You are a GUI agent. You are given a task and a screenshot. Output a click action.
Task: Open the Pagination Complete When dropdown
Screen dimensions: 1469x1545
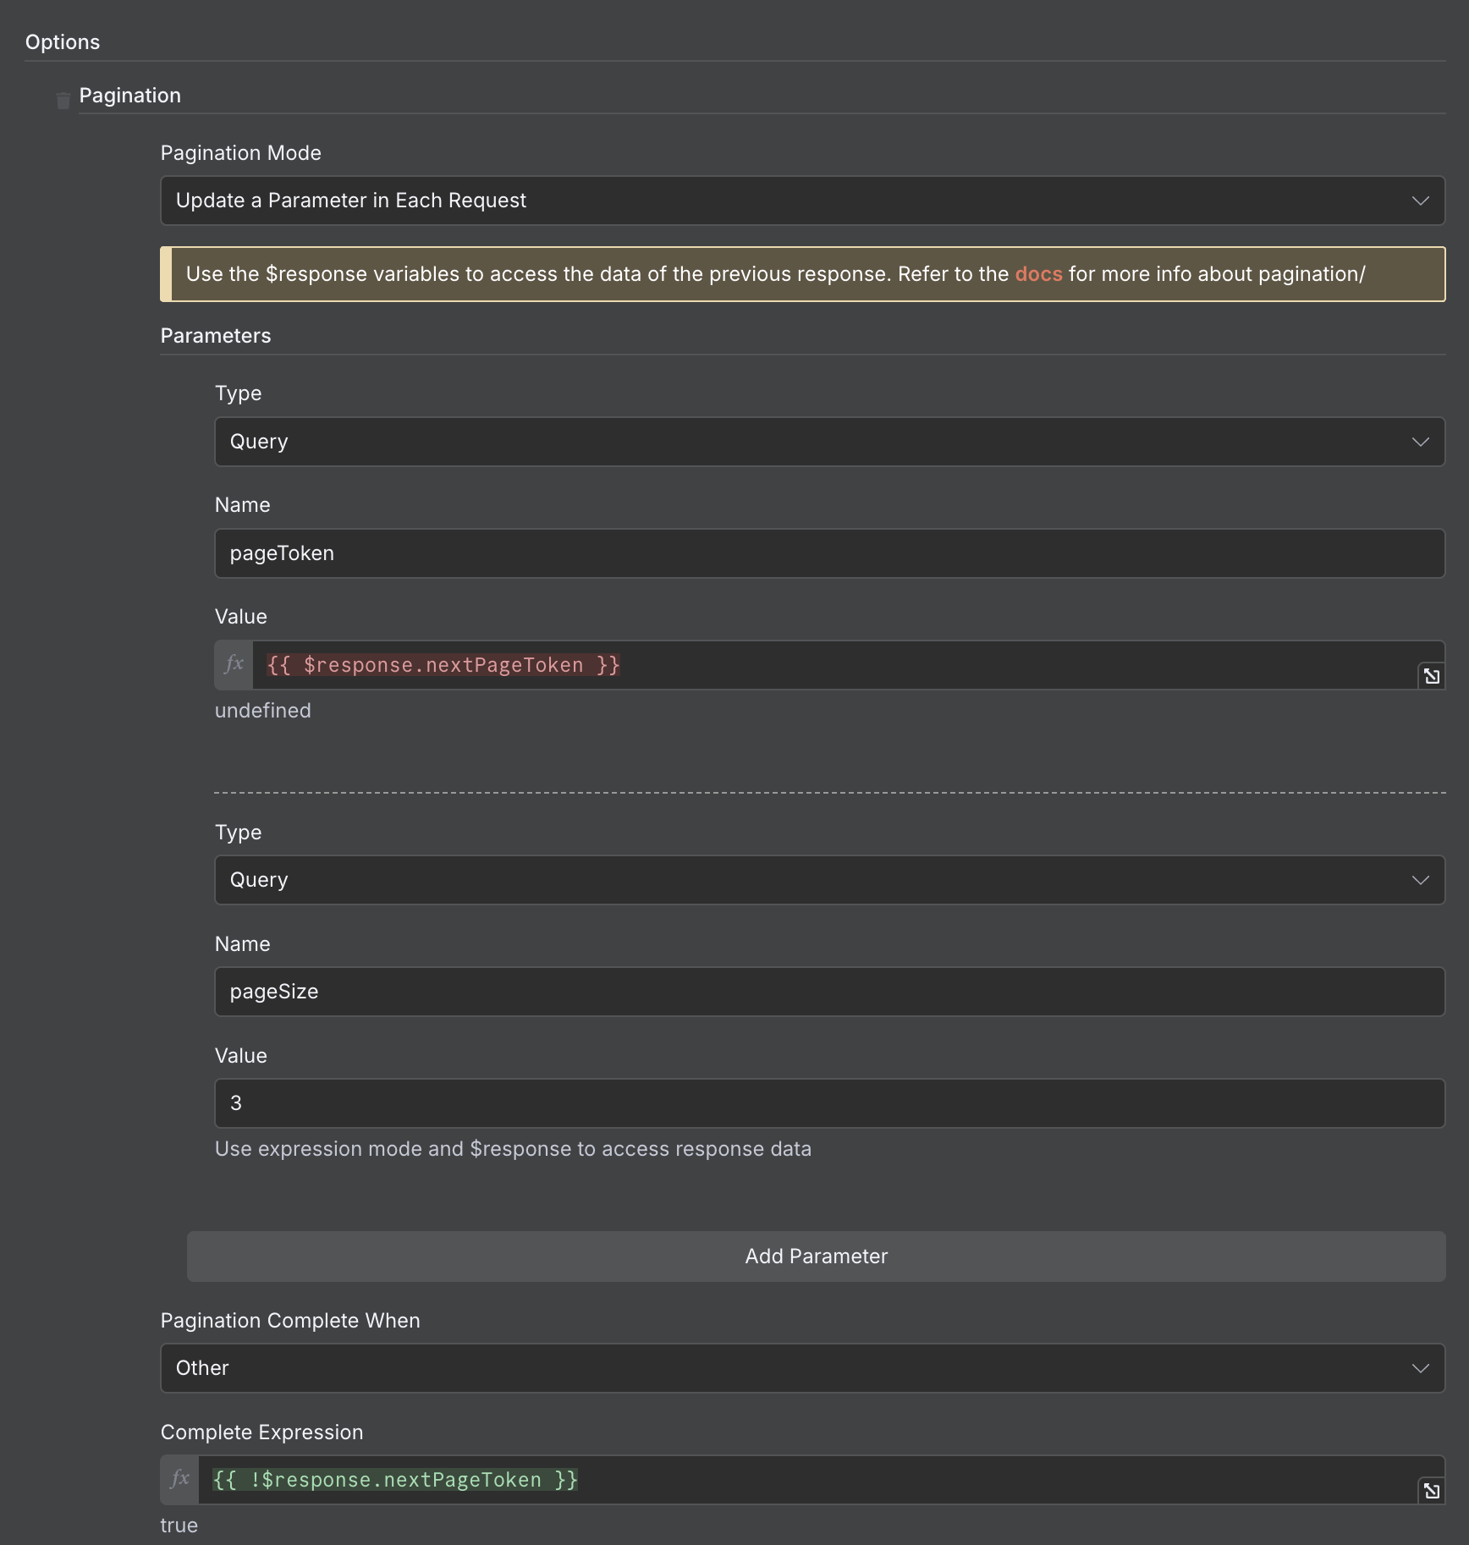802,1368
